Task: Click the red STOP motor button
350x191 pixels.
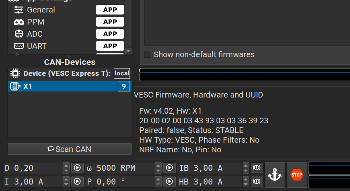Action: (296, 175)
